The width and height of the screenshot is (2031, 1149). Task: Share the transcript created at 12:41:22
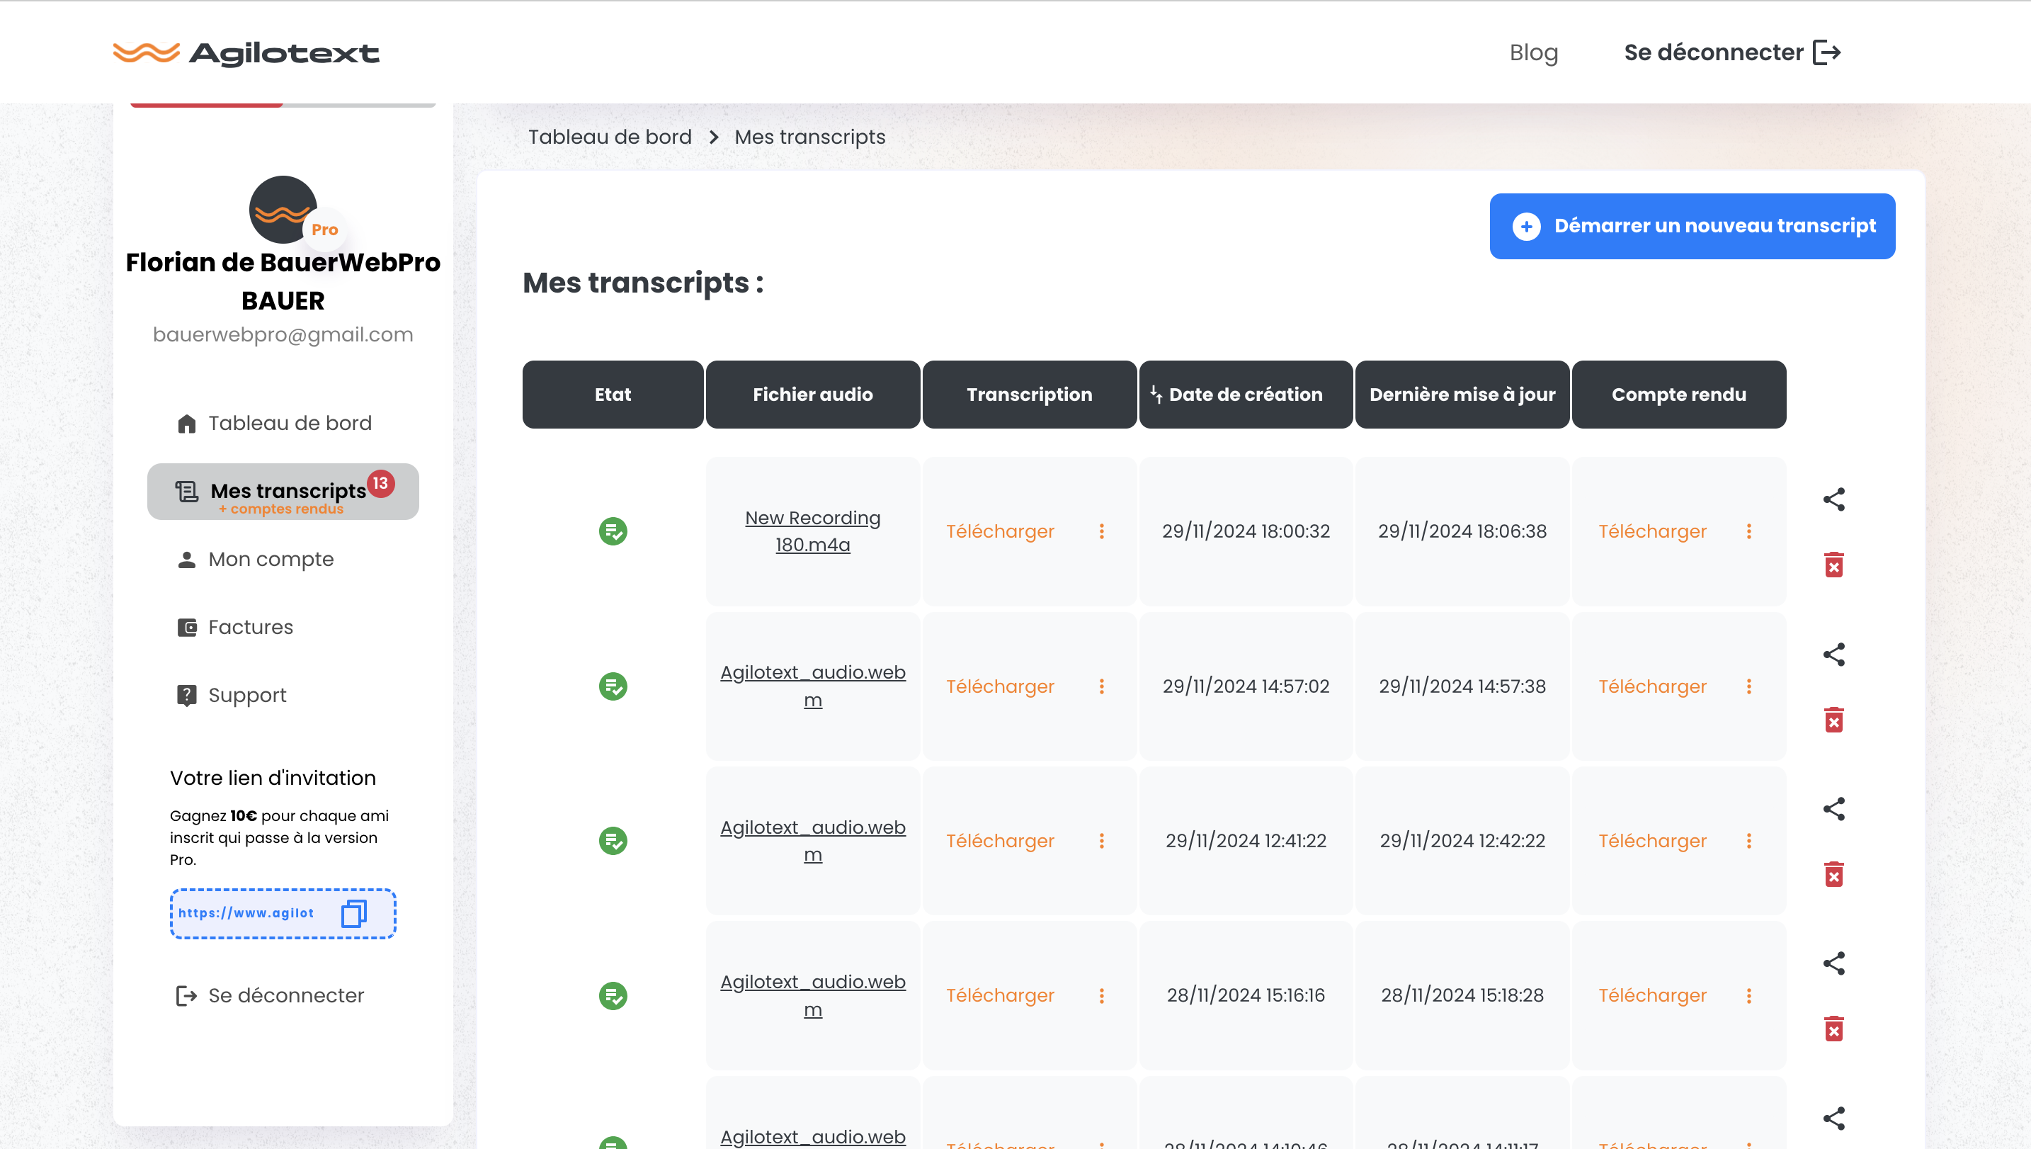coord(1834,809)
